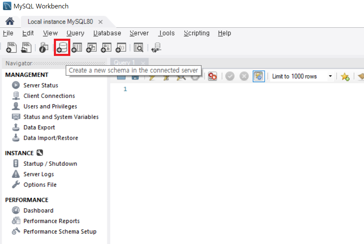Open Client Connections in Navigator
The height and width of the screenshot is (244, 364).
(x=49, y=95)
